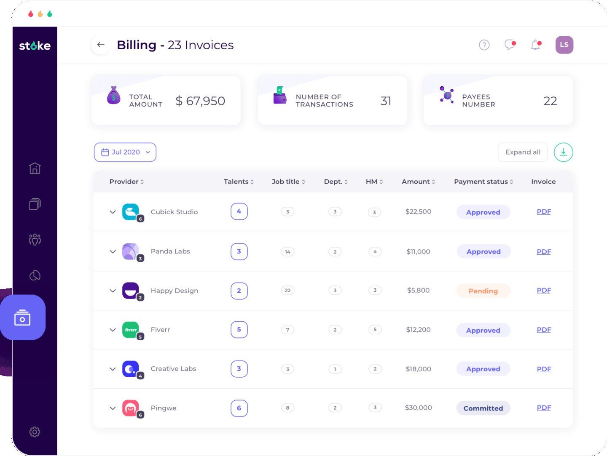Open the pie chart analytics icon
Screen dimensions: 607x456
(x=35, y=275)
